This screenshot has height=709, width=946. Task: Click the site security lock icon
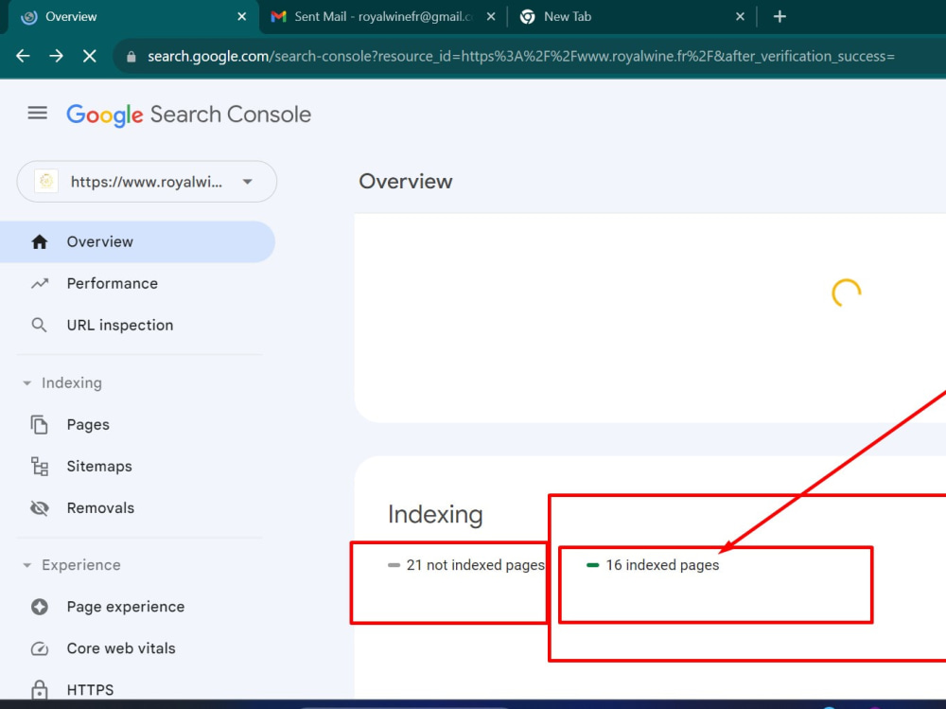[x=131, y=57]
